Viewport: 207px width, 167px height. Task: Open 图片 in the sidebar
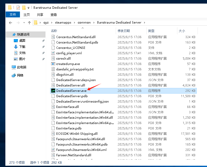[22, 59]
